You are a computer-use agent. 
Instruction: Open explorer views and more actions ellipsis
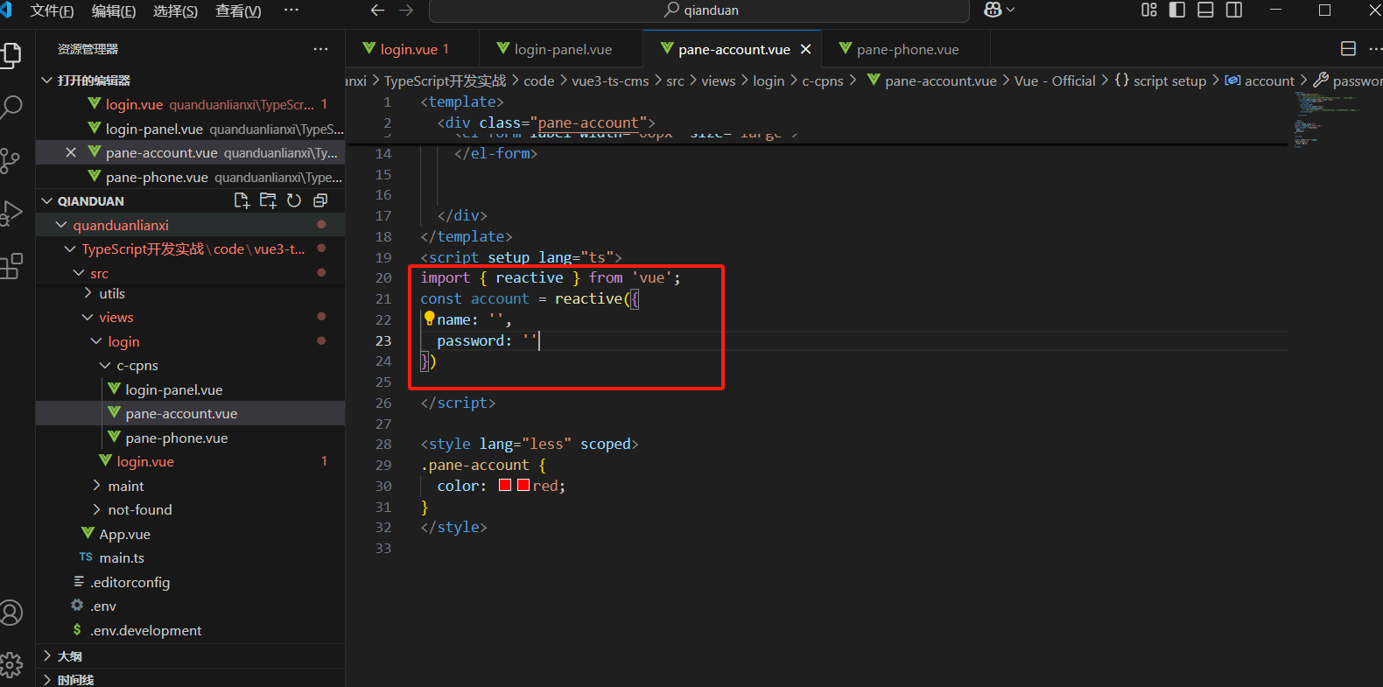(320, 49)
